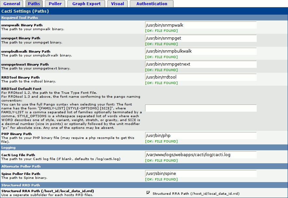
Task: Focus the PHP Binary Path field
Action: click(x=201, y=136)
